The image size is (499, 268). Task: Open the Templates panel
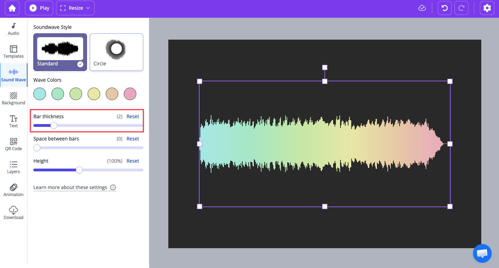pyautogui.click(x=13, y=51)
